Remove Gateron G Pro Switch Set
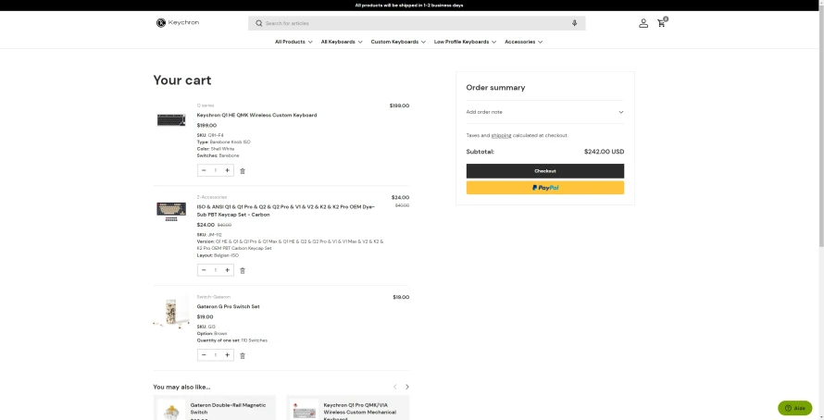Viewport: 824px width, 420px height. tap(243, 355)
